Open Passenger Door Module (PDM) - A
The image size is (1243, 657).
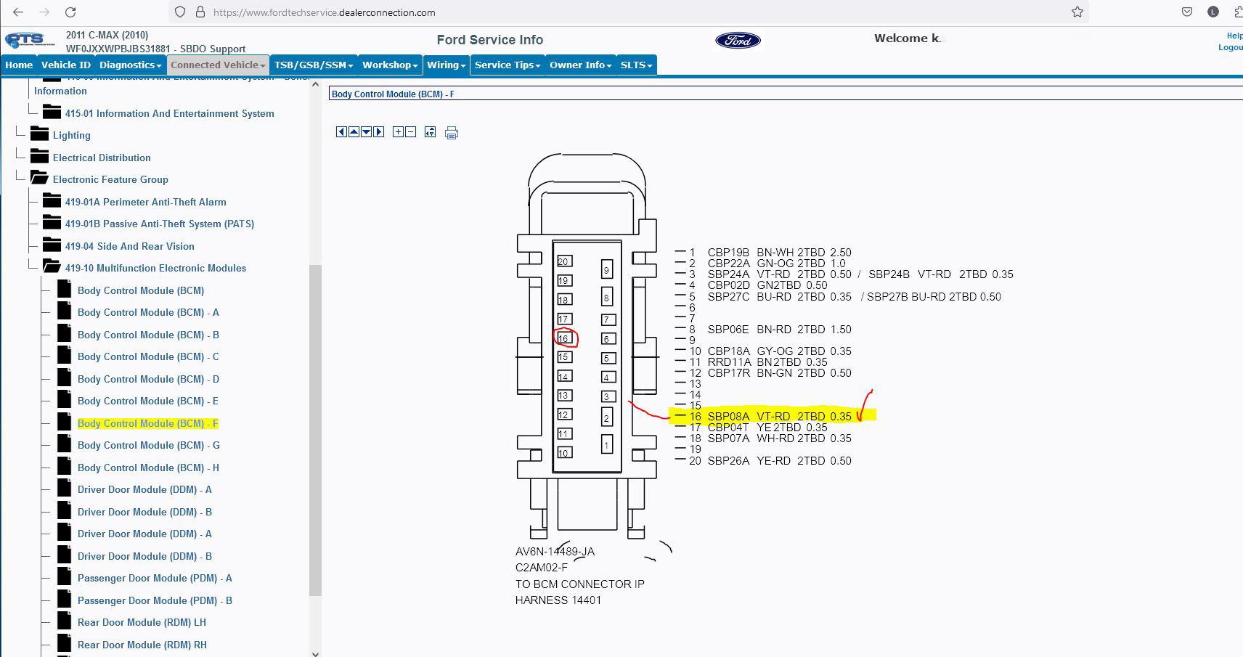[155, 578]
